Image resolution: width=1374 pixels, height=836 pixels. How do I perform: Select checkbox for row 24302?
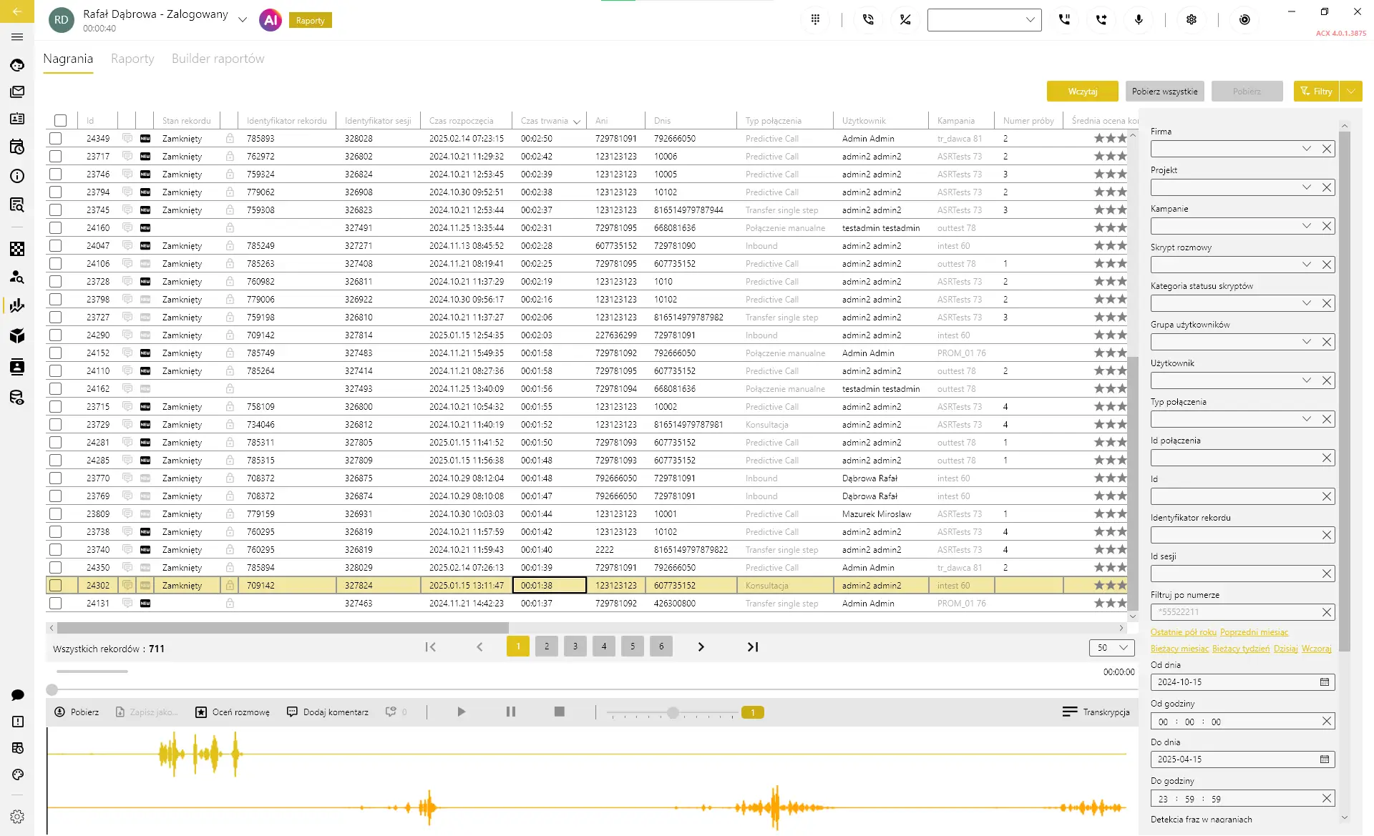coord(56,585)
